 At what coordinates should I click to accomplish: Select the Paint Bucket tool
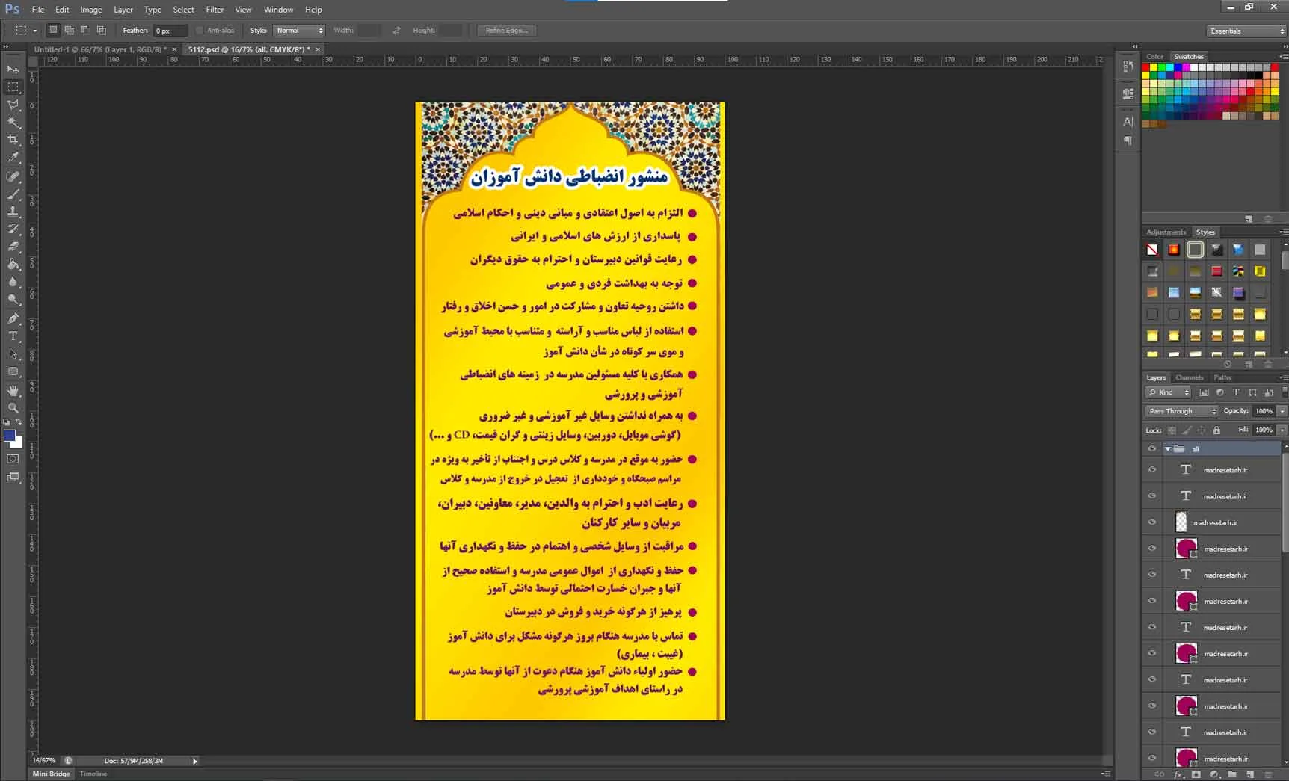pyautogui.click(x=13, y=265)
